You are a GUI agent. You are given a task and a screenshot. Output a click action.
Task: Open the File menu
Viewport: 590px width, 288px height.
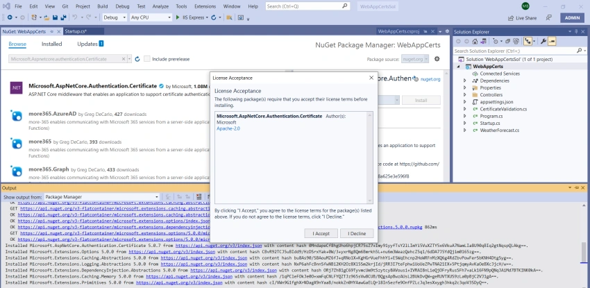coord(18,6)
